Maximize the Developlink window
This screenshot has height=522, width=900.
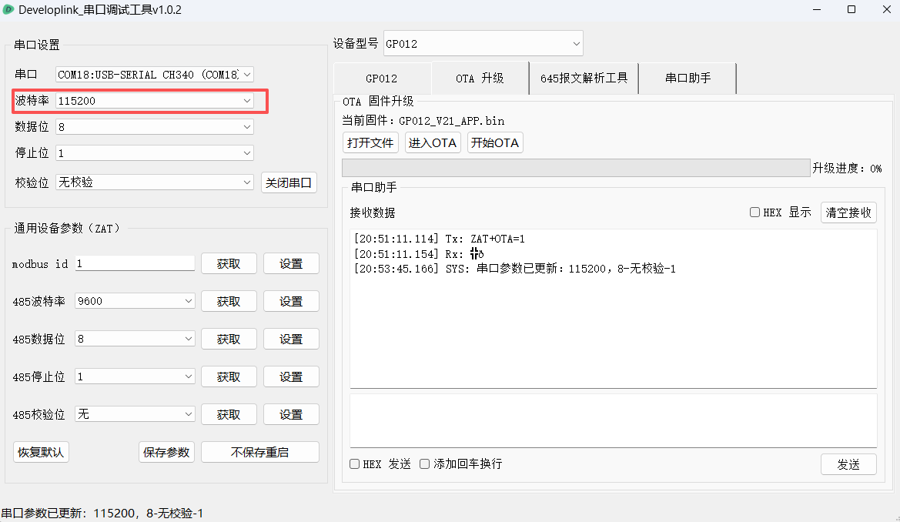point(851,10)
